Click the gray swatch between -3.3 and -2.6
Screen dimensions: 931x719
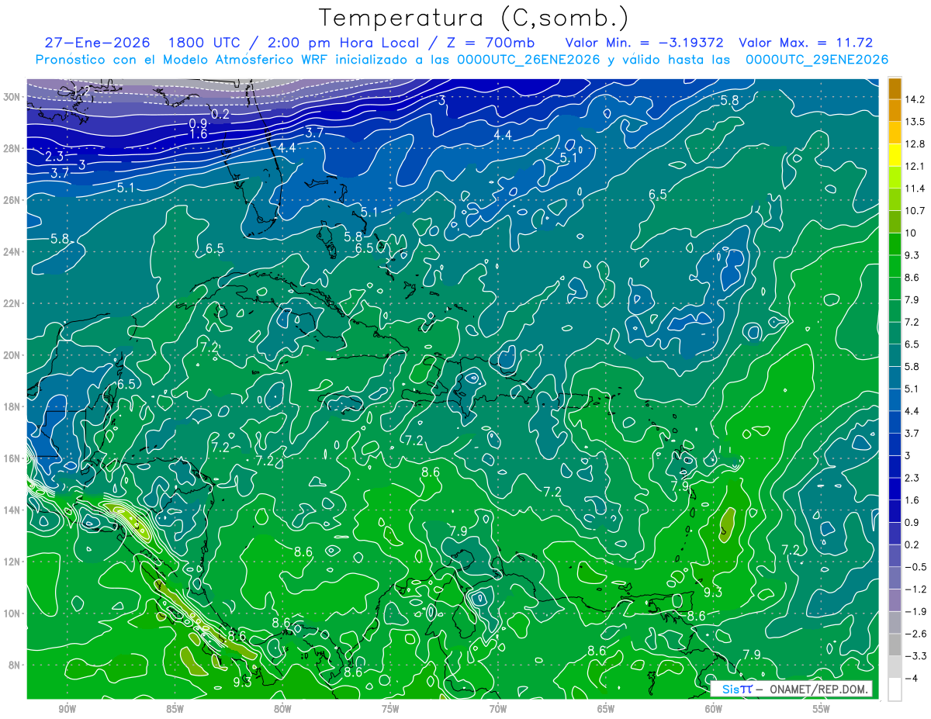click(x=895, y=645)
